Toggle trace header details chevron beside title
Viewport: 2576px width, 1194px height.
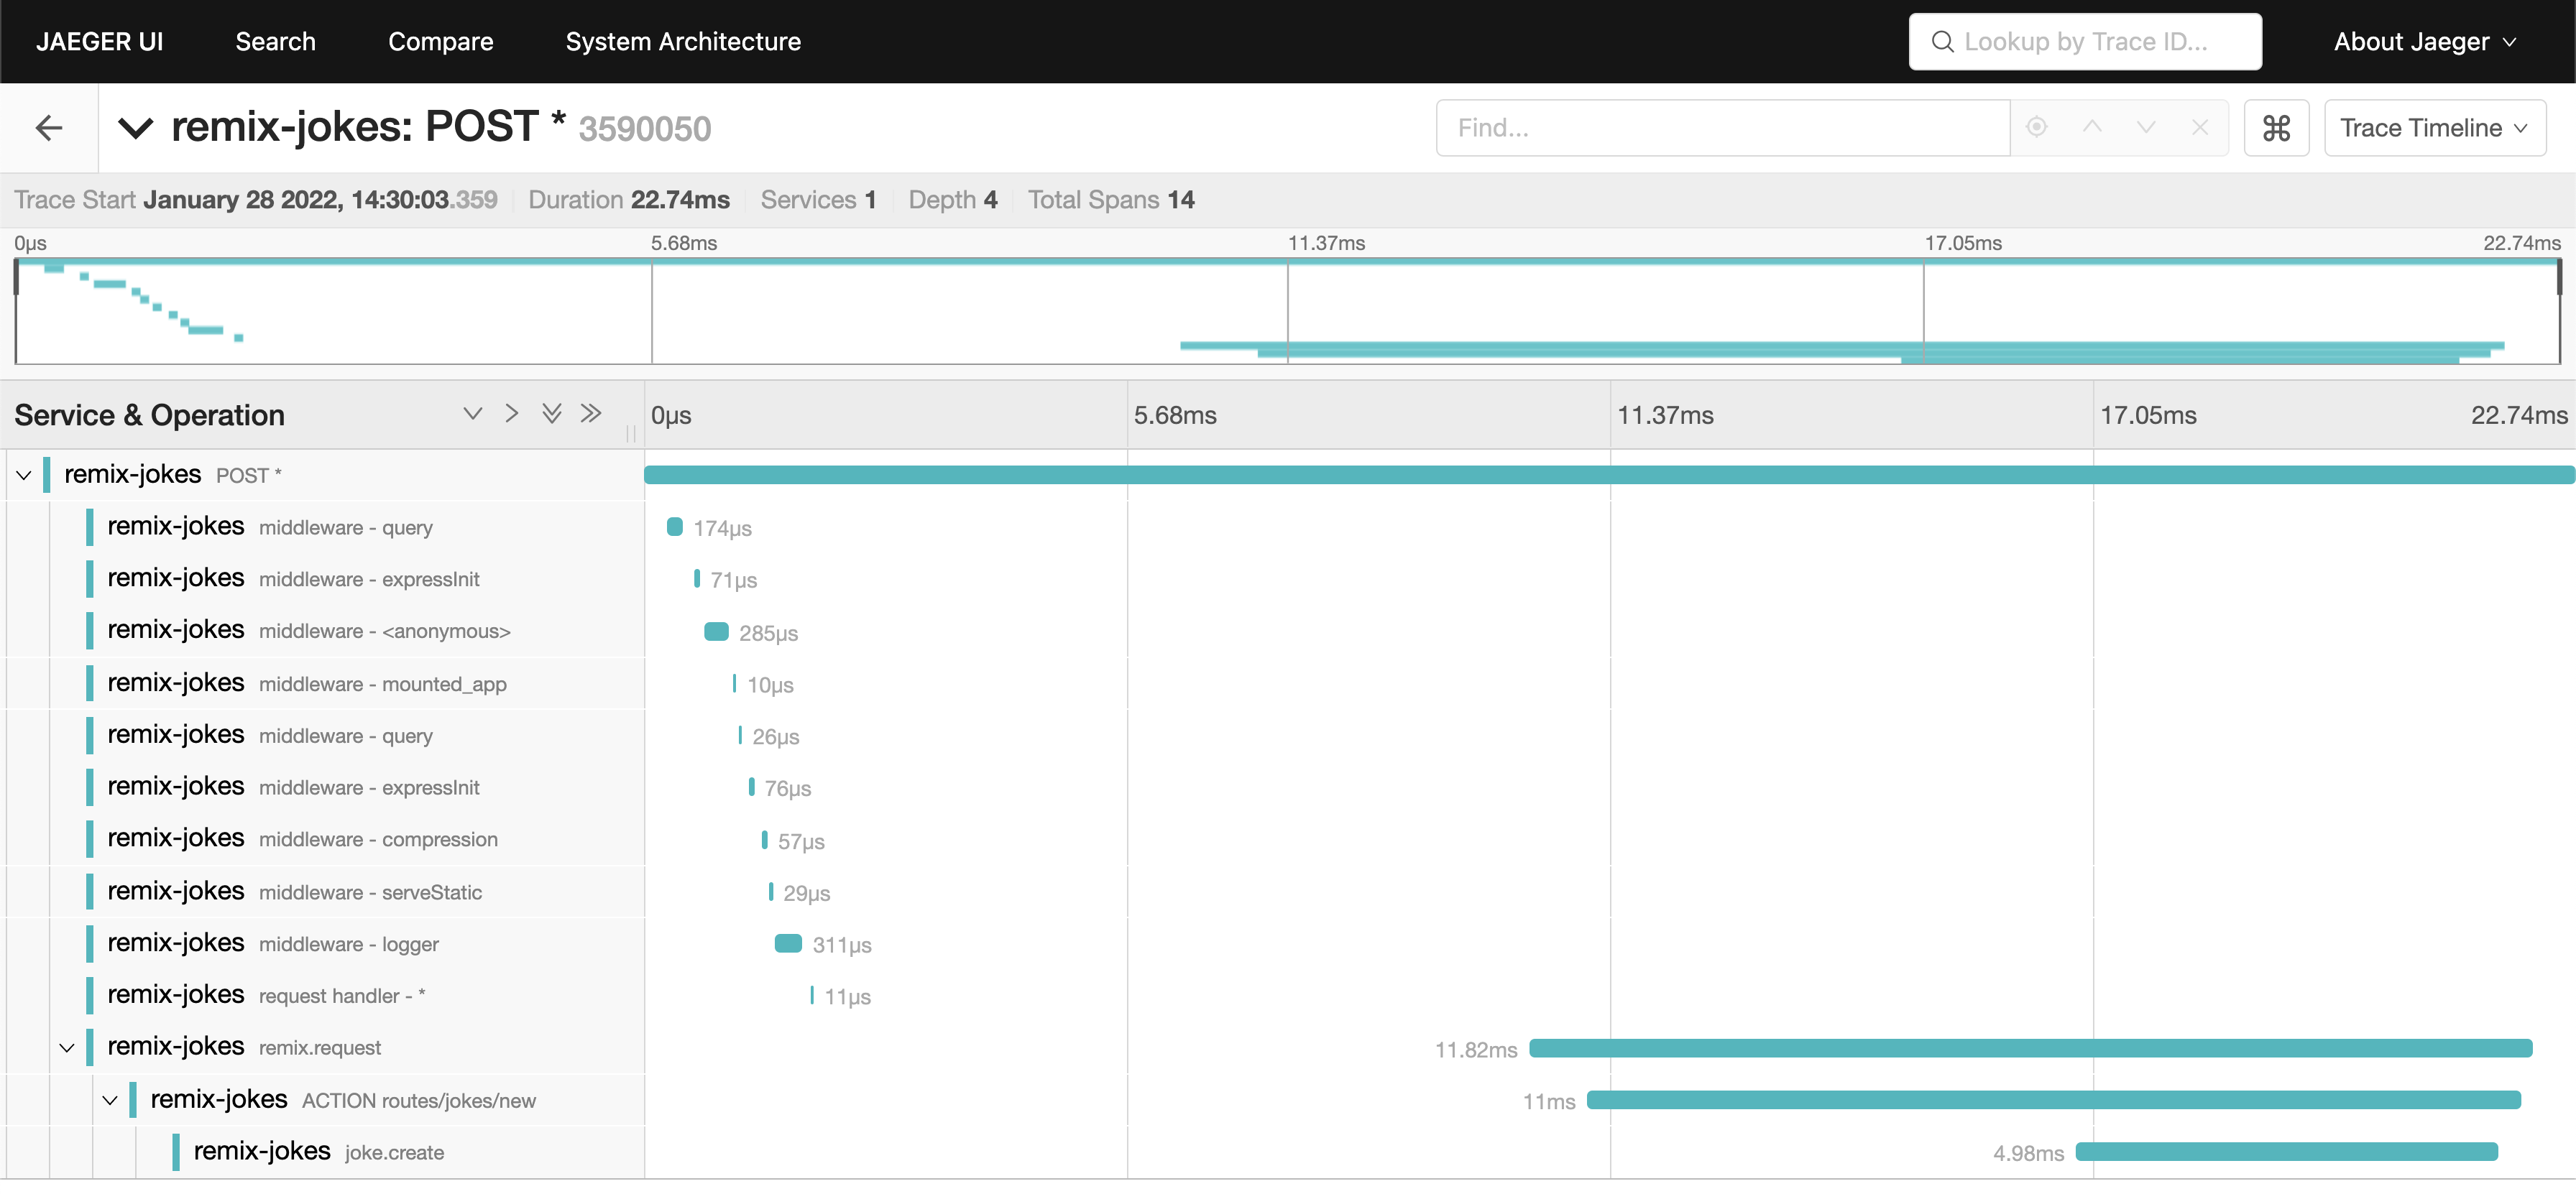pyautogui.click(x=136, y=128)
